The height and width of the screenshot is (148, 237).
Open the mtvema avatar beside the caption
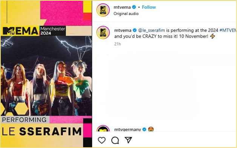pyautogui.click(x=103, y=32)
